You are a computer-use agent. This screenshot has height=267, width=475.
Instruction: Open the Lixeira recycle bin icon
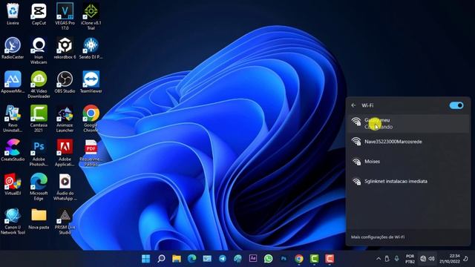(x=13, y=14)
